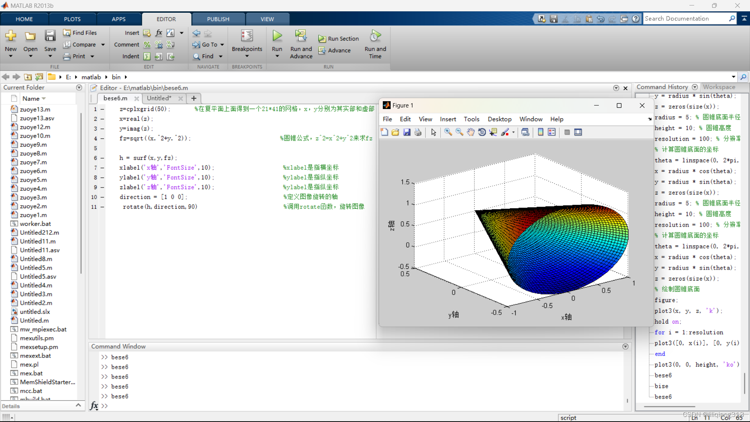Click the Run and Time icon

pos(375,36)
